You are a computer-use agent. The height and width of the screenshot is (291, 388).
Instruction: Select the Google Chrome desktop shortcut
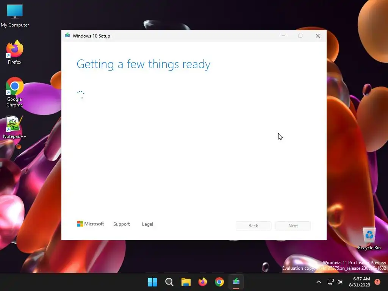[15, 92]
